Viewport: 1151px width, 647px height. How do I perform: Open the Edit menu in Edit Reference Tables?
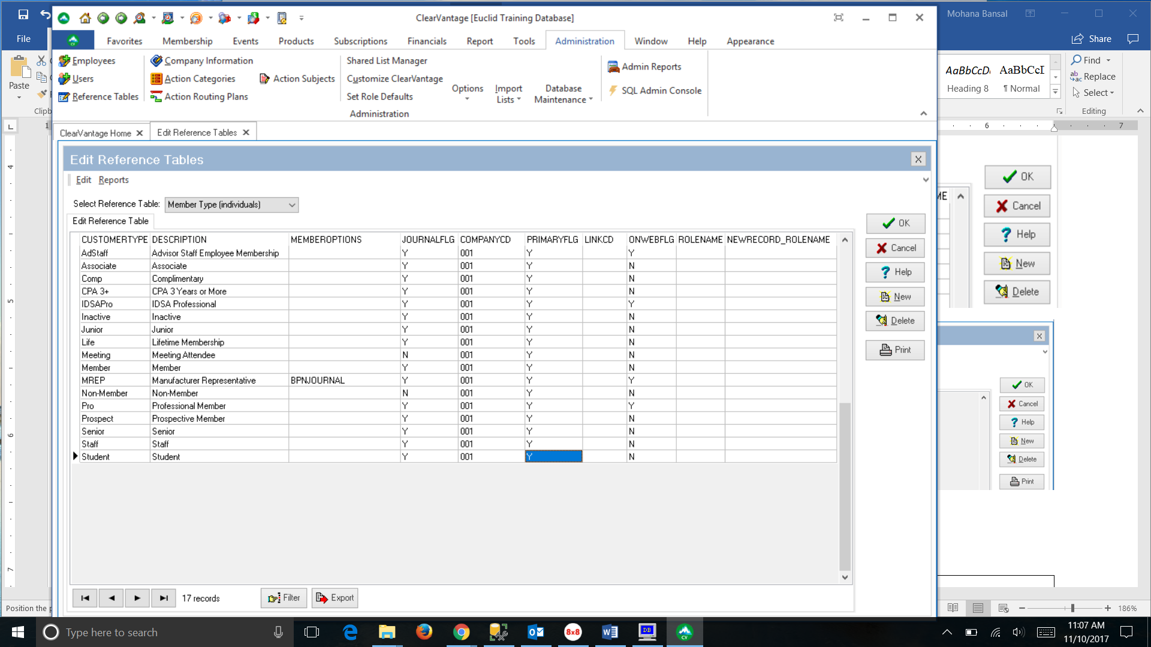(83, 180)
